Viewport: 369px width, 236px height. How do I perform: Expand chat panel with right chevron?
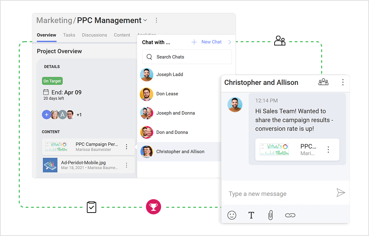(x=230, y=42)
